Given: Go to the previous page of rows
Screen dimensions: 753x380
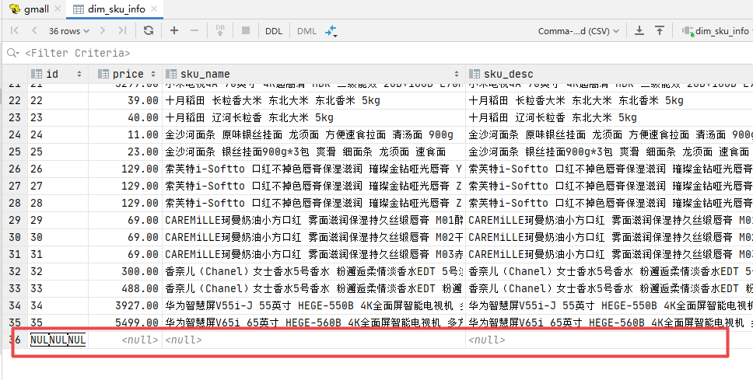Looking at the screenshot, I should click(x=34, y=31).
